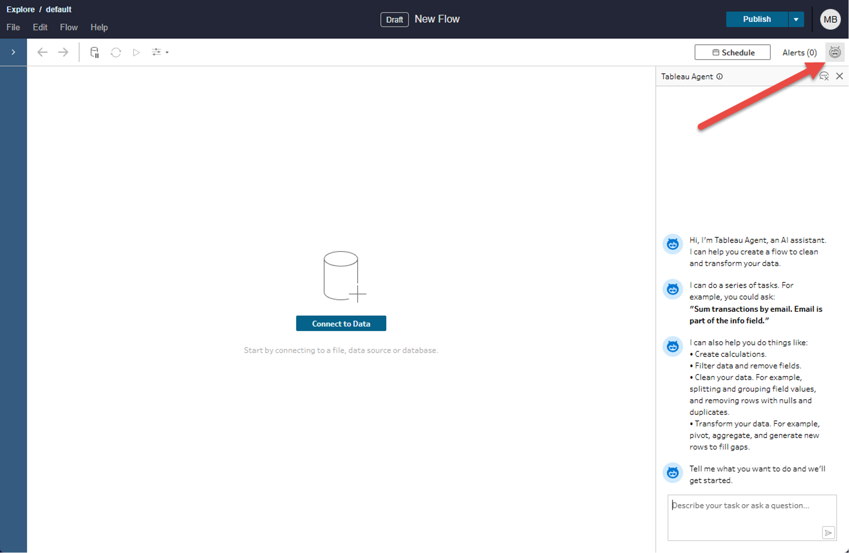This screenshot has height=553, width=849.
Task: Open the Publish dropdown arrow
Action: [796, 19]
